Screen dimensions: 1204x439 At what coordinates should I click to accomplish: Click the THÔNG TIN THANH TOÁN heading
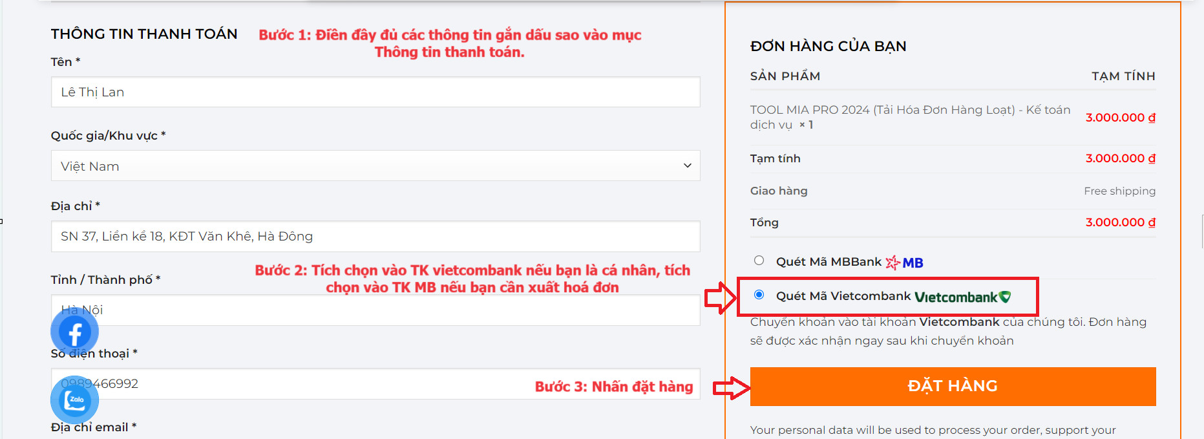(144, 34)
